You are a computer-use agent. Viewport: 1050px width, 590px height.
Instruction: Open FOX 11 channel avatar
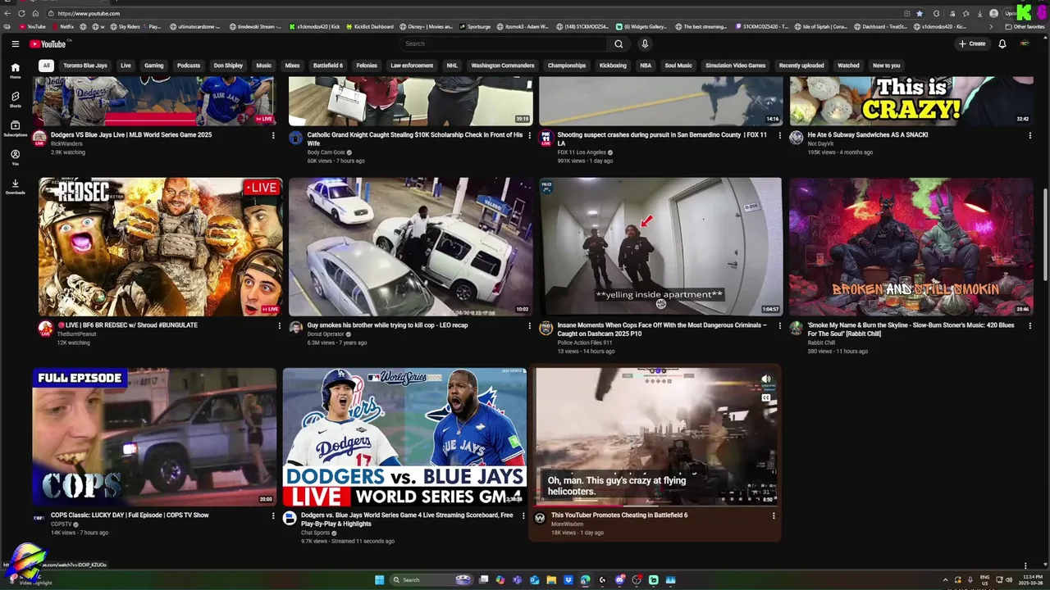point(546,138)
